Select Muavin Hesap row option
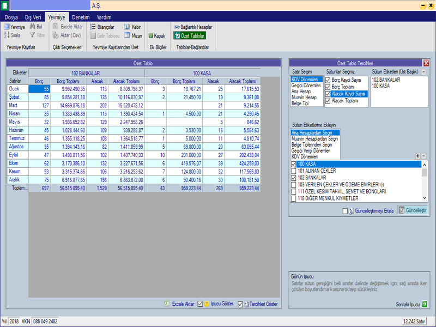Image resolution: width=436 pixels, height=327 pixels. tap(304, 98)
